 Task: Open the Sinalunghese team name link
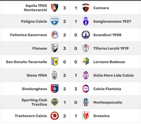point(34,89)
